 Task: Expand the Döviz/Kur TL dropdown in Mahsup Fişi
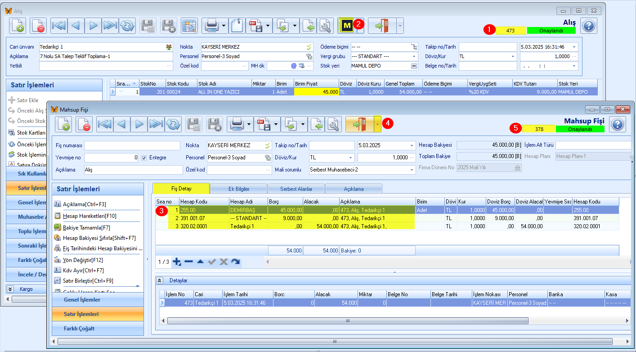click(x=351, y=158)
